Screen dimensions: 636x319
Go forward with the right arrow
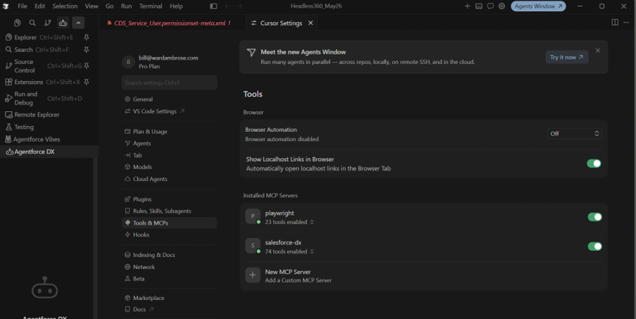tap(239, 6)
